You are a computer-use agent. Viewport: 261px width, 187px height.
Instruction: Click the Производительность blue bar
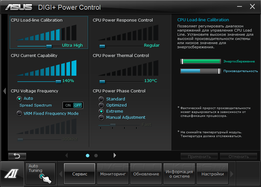(201, 71)
